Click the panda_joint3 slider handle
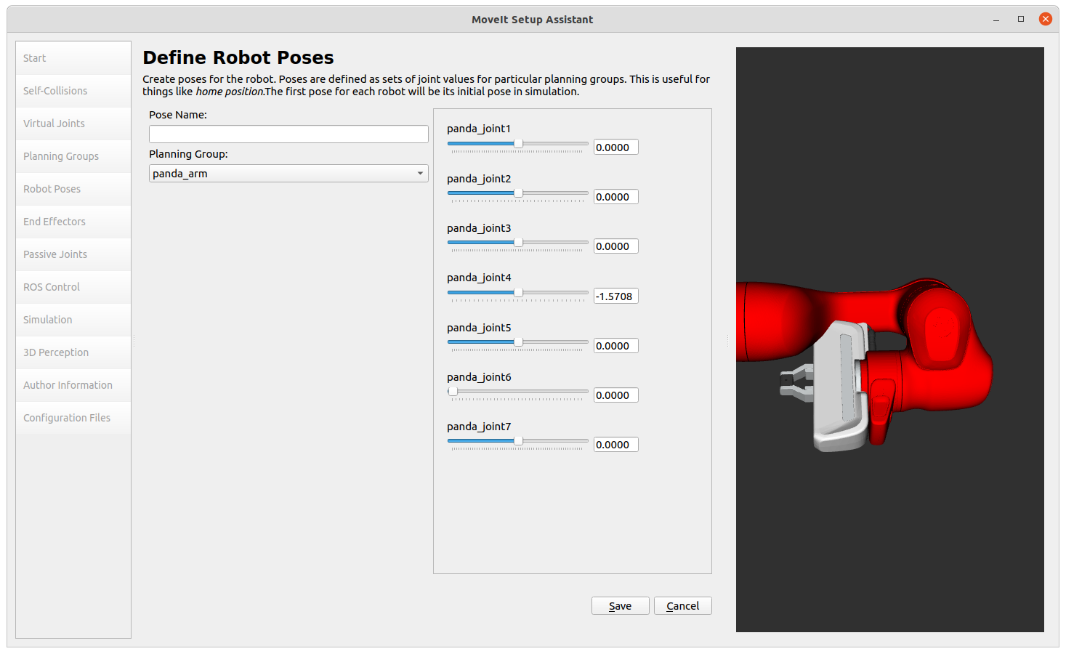This screenshot has height=654, width=1066. (518, 243)
